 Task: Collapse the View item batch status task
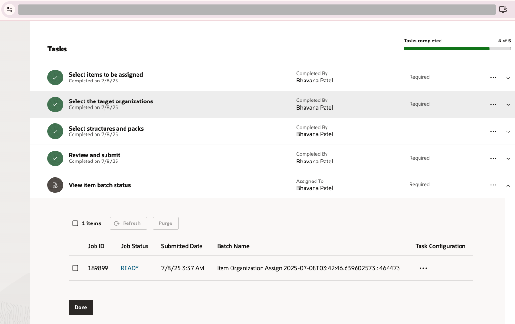[x=508, y=185]
